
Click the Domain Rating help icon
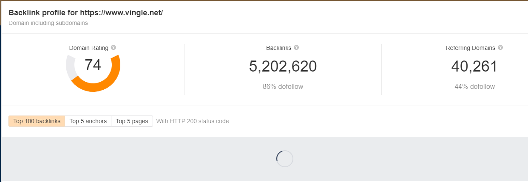pyautogui.click(x=114, y=48)
